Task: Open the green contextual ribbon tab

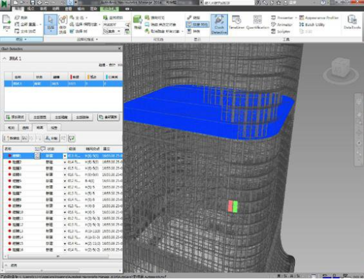Action: (x=109, y=9)
